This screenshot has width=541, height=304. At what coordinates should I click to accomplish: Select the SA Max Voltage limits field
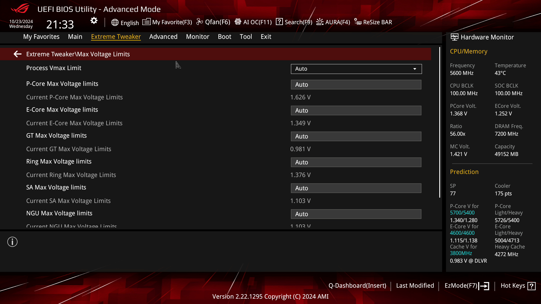pos(356,188)
